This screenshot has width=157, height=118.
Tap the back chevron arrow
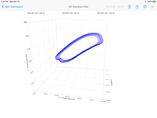(3, 7)
